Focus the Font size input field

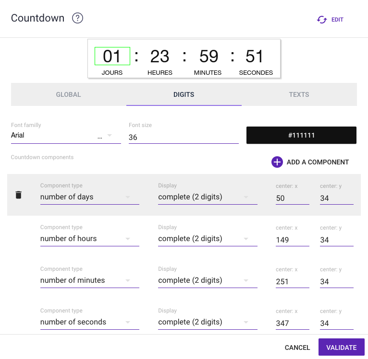point(184,137)
